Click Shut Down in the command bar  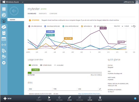point(59,98)
